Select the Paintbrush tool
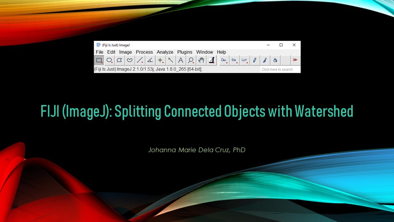The width and height of the screenshot is (394, 222). click(265, 60)
